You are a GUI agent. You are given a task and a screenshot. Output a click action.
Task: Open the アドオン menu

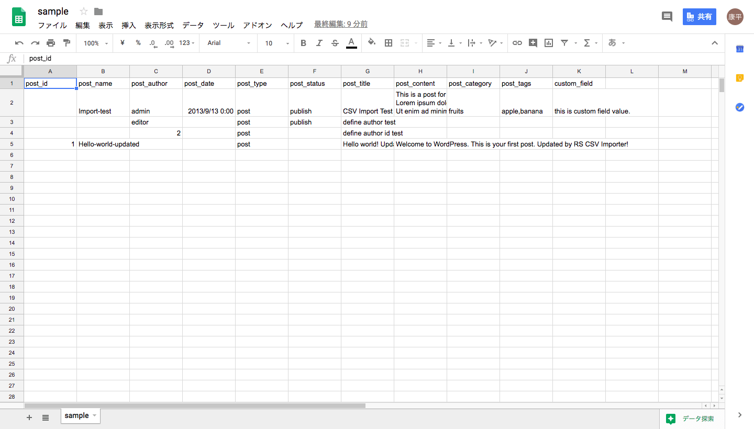(258, 25)
